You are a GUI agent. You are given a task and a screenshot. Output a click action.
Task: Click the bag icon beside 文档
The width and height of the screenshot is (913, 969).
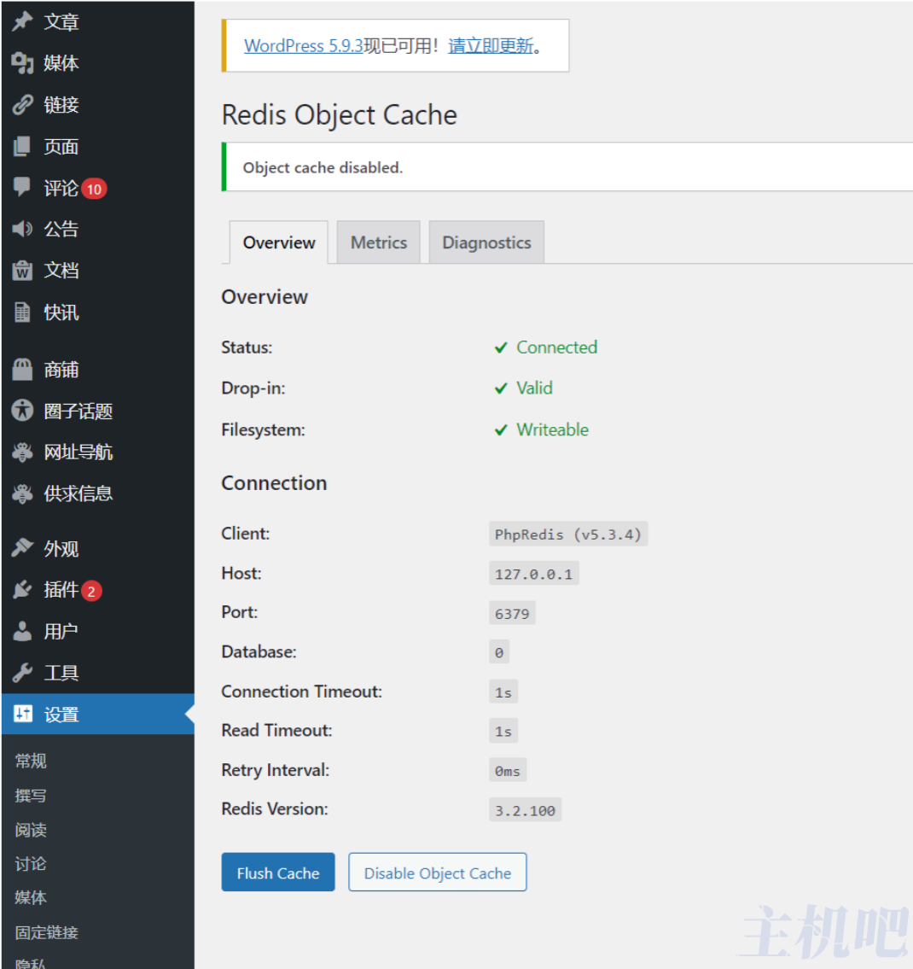(22, 270)
